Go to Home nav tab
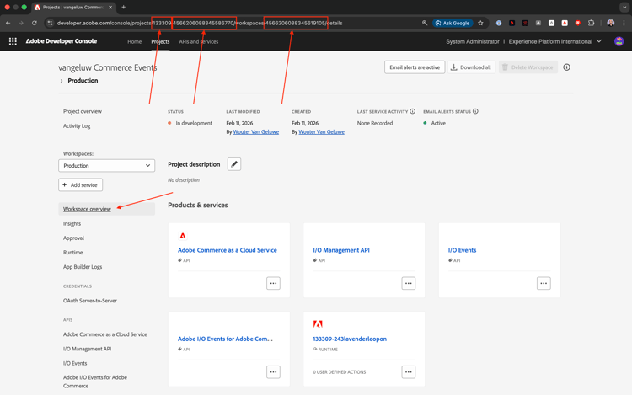This screenshot has width=632, height=395. click(134, 41)
